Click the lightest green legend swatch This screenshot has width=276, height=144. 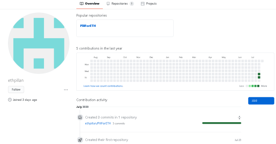(250, 86)
